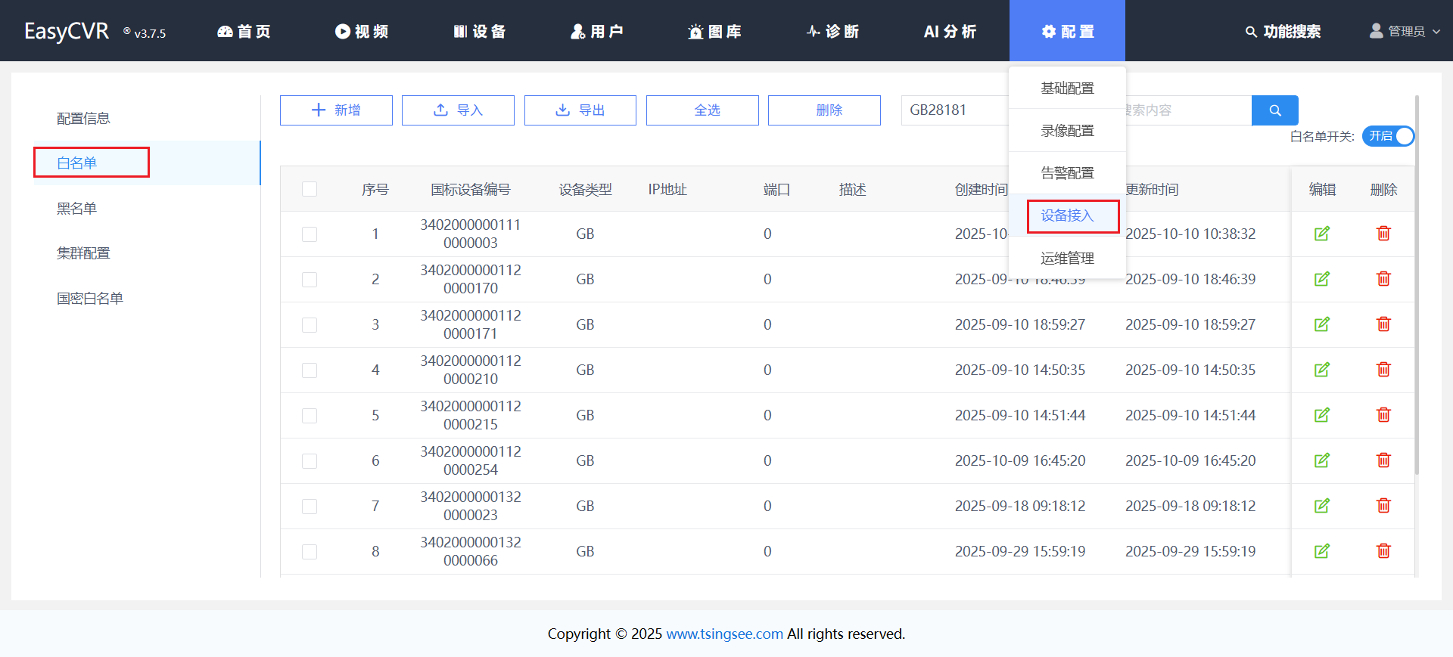Click the blue search magnifier button
The width and height of the screenshot is (1453, 657).
[1275, 110]
